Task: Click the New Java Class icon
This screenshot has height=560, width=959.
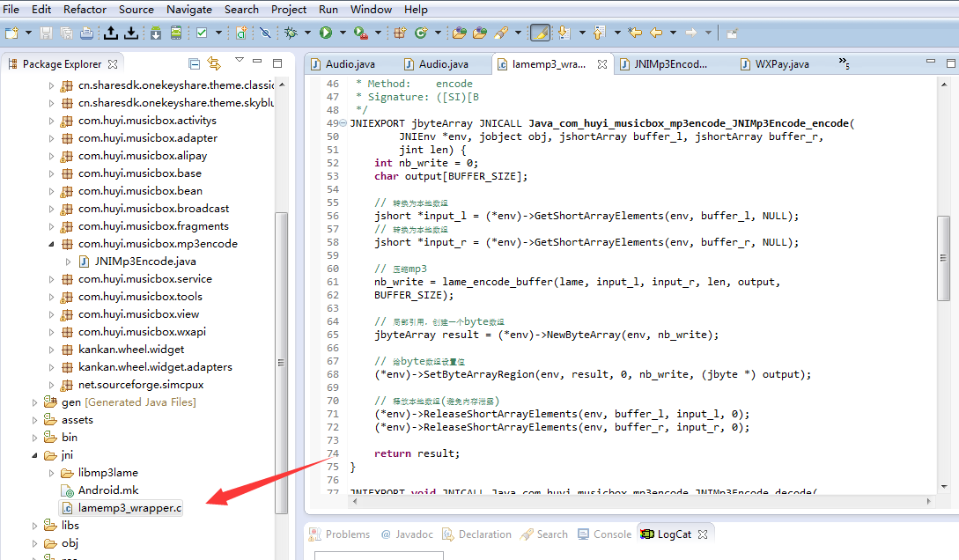Action: pyautogui.click(x=422, y=33)
